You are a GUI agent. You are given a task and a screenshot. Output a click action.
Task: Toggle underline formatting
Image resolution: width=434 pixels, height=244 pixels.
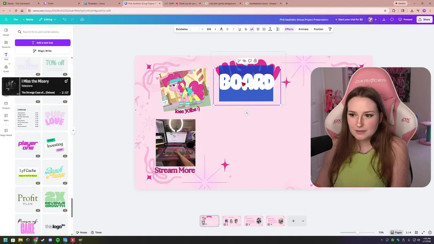pos(240,29)
